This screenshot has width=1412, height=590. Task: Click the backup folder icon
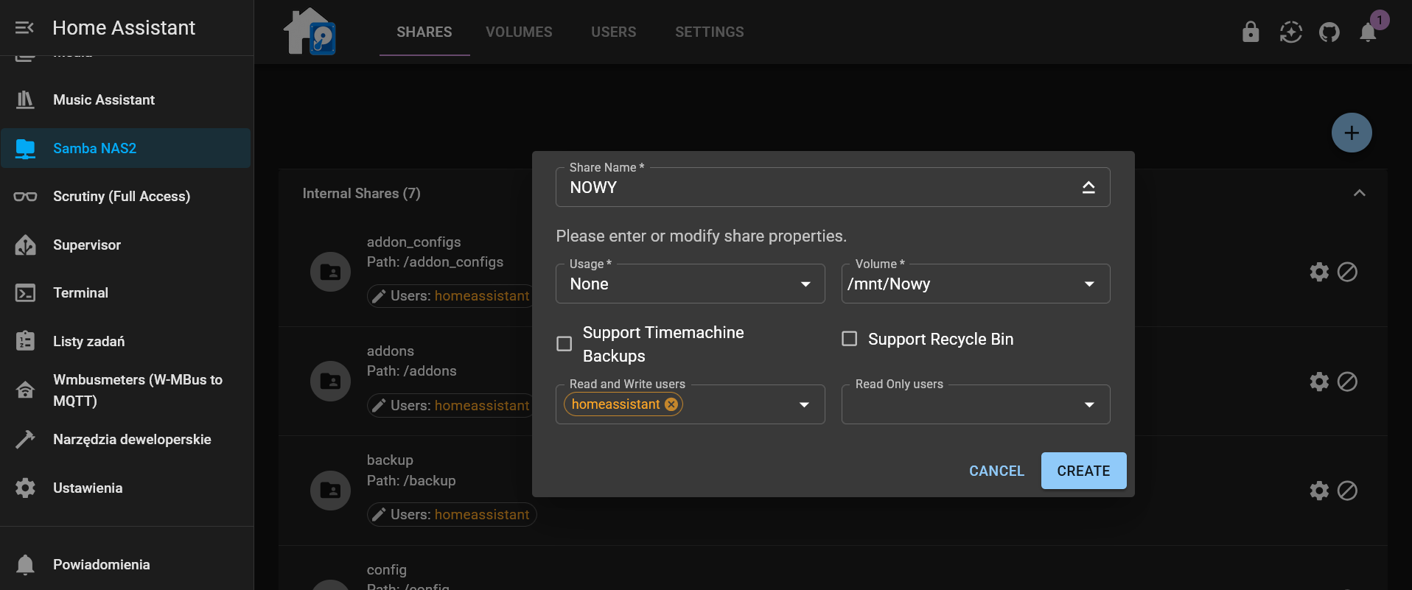330,491
